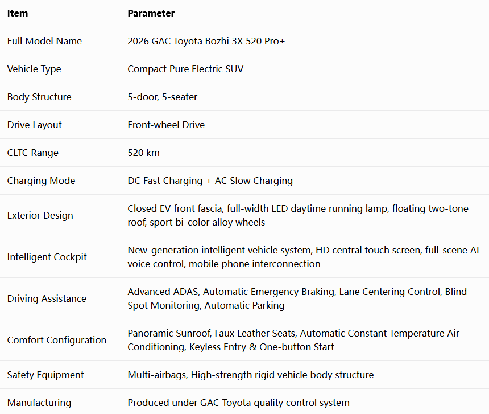Select the Charging Mode row label
This screenshot has height=414, width=489.
click(41, 181)
